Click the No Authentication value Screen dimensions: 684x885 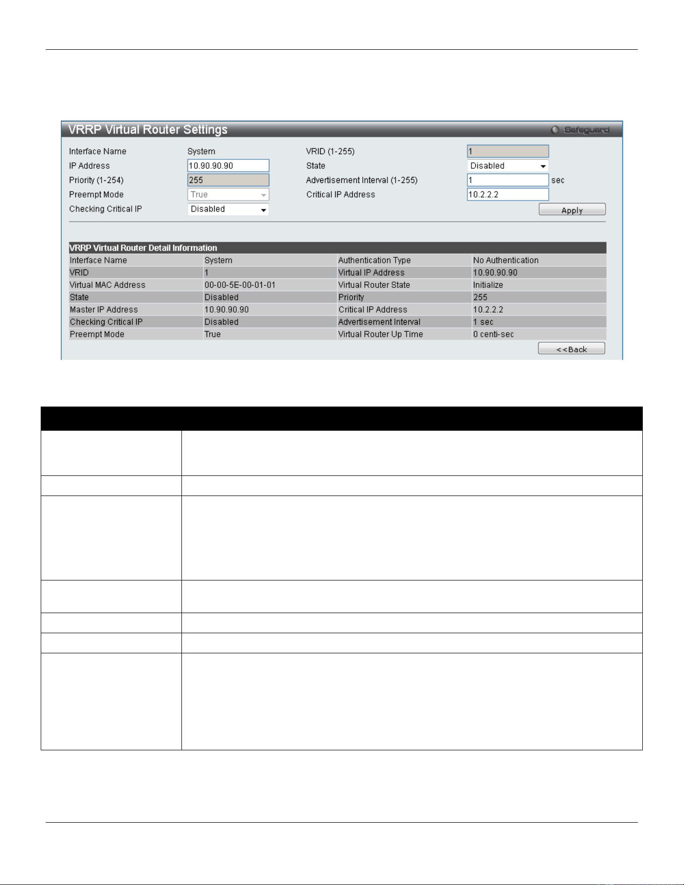click(506, 260)
